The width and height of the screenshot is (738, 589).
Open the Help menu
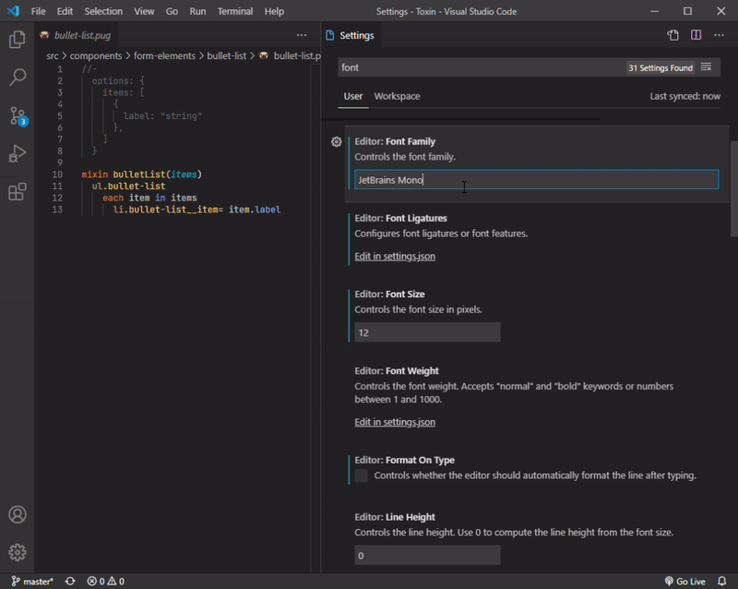274,11
